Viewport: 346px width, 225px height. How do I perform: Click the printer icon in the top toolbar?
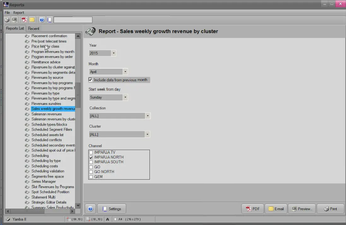click(7, 20)
